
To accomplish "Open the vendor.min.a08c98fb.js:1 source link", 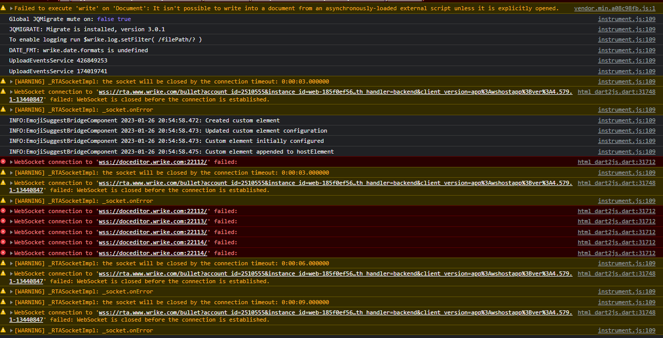I will point(615,8).
